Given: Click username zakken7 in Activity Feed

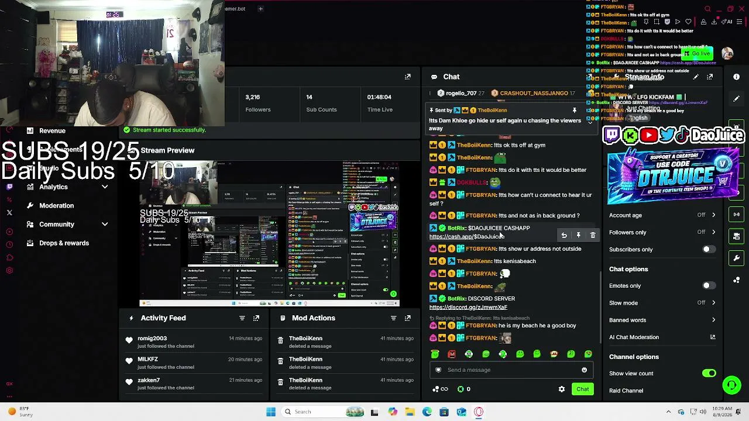Looking at the screenshot, I should tap(149, 381).
